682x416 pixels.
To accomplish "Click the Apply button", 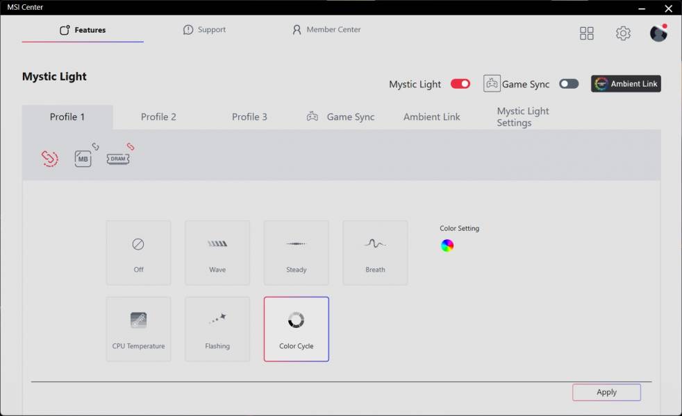I will pyautogui.click(x=606, y=392).
